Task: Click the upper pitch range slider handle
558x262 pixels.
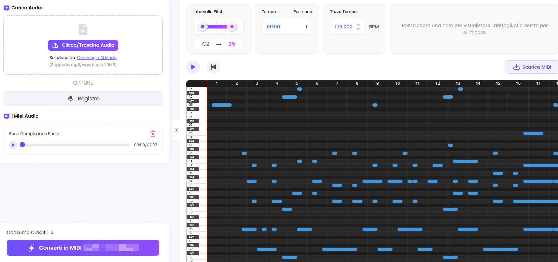Action: tap(232, 27)
